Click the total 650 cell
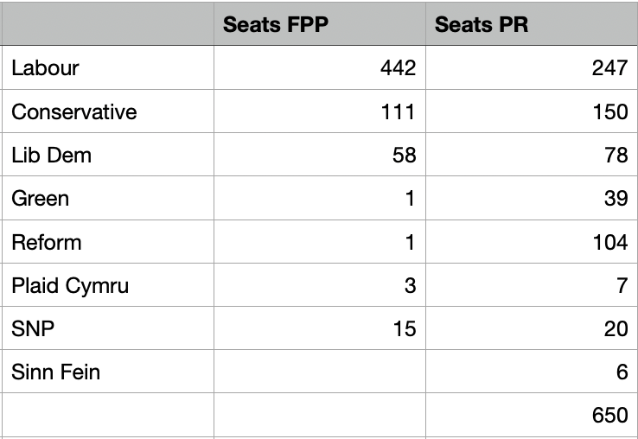 (531, 415)
